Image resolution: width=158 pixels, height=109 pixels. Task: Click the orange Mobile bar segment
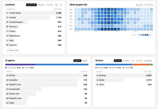tap(141, 64)
